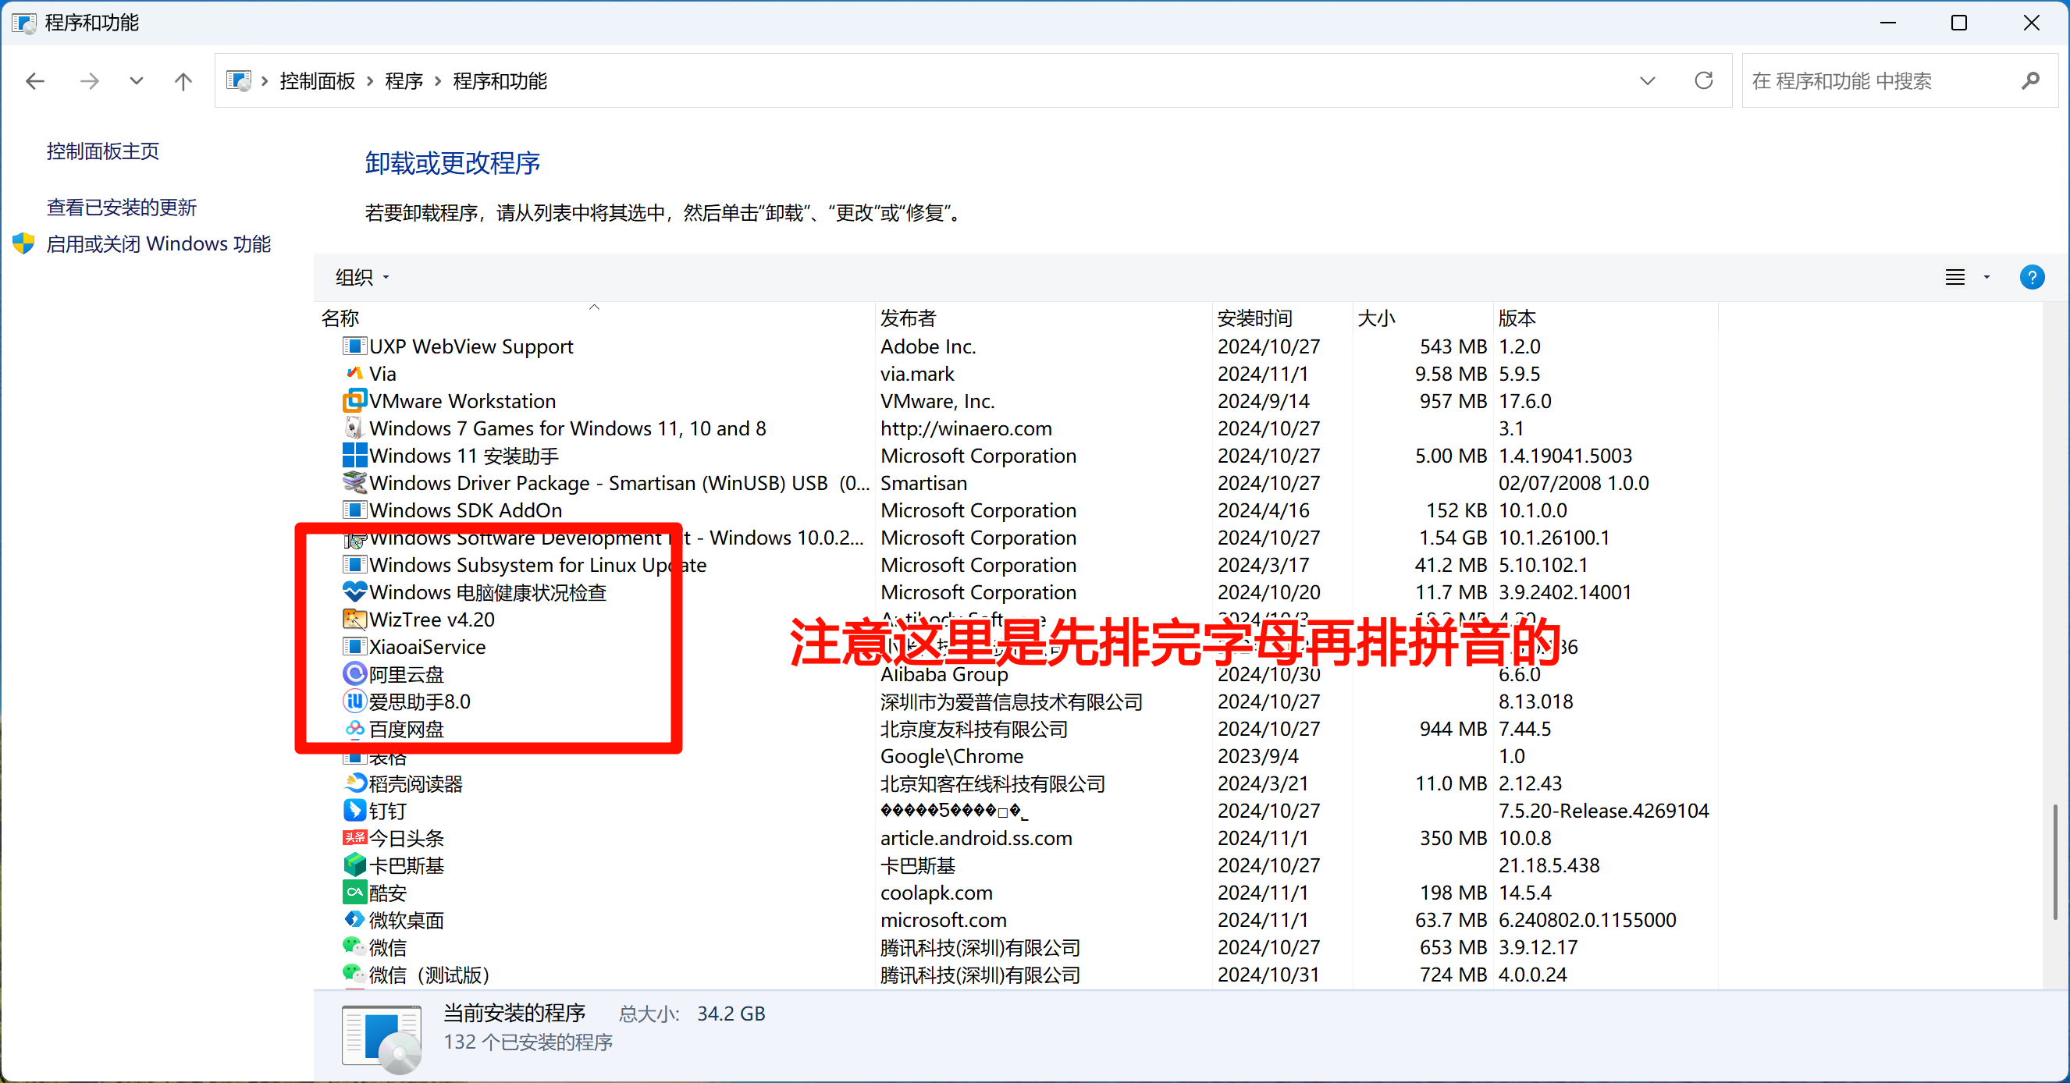The height and width of the screenshot is (1083, 2070).
Task: Click the change view icon
Action: click(1954, 277)
